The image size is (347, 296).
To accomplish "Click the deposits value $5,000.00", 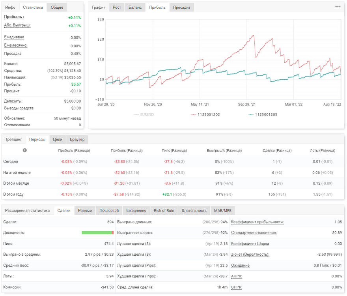I will click(x=73, y=101).
